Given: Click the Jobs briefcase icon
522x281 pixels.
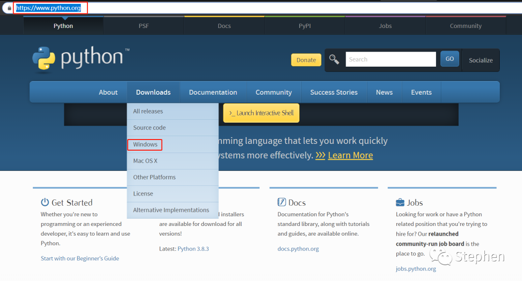Looking at the screenshot, I should coord(400,202).
